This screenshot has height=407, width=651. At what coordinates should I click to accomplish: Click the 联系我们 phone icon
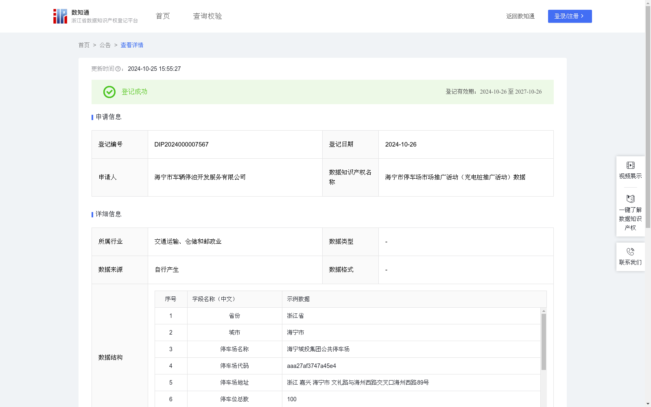[x=630, y=252]
